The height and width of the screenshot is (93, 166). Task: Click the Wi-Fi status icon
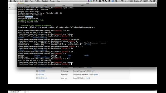[x=122, y=1]
